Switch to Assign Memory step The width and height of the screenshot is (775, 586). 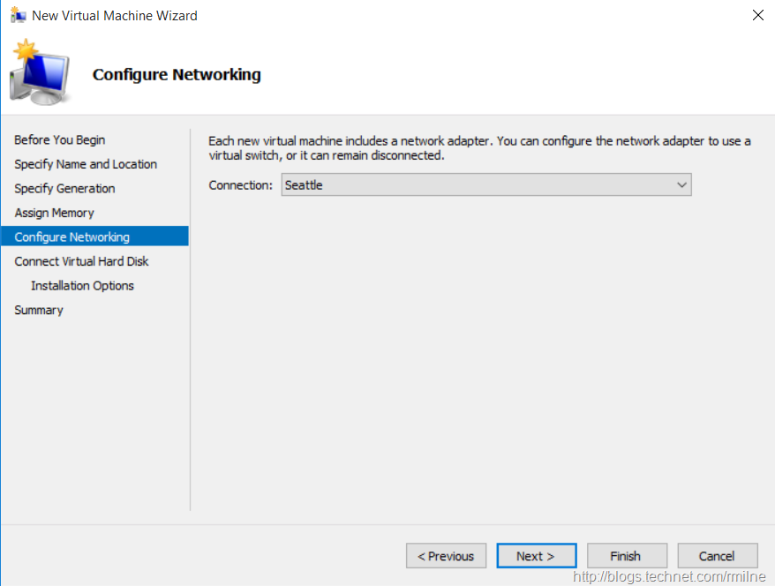coord(54,213)
